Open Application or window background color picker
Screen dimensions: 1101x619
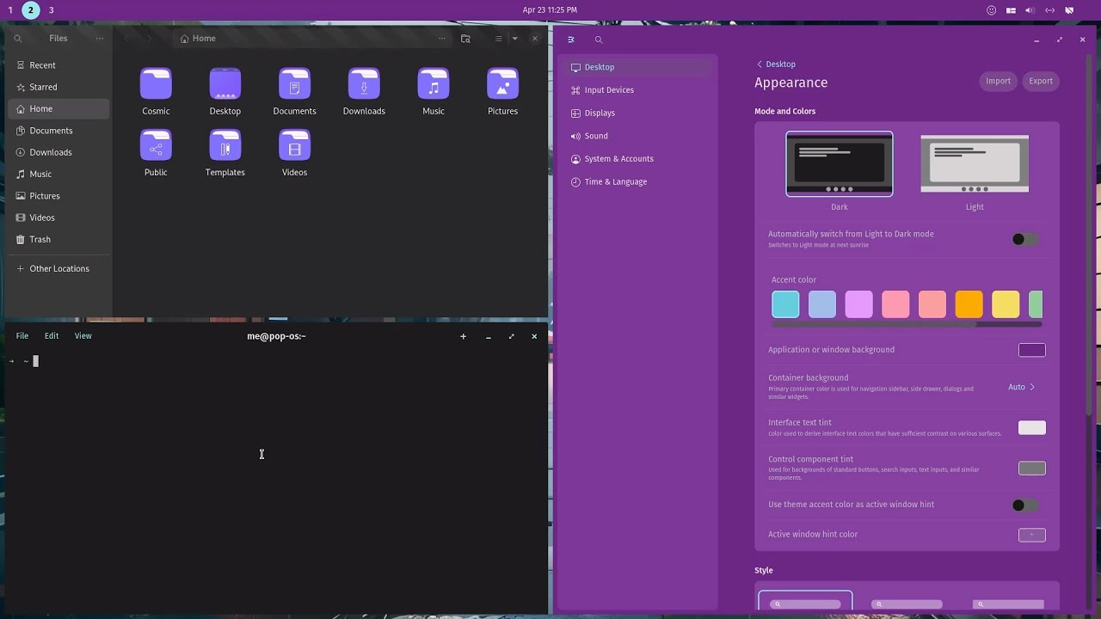click(1031, 350)
